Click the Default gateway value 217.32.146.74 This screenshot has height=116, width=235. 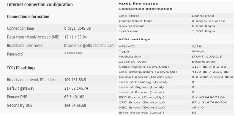tap(76, 88)
